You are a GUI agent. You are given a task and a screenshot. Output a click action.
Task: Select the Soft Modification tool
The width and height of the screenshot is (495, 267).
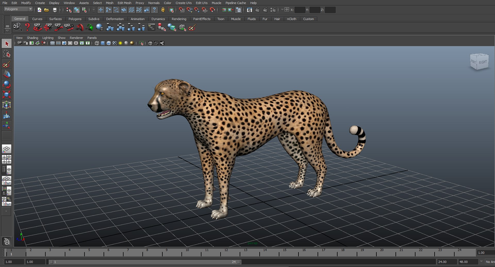click(7, 115)
